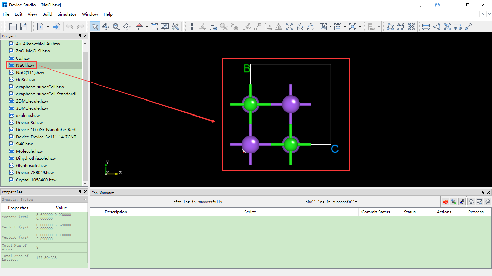Open NaCl(111).hzw in project list
Screen dimensions: 492x276
(x=30, y=73)
